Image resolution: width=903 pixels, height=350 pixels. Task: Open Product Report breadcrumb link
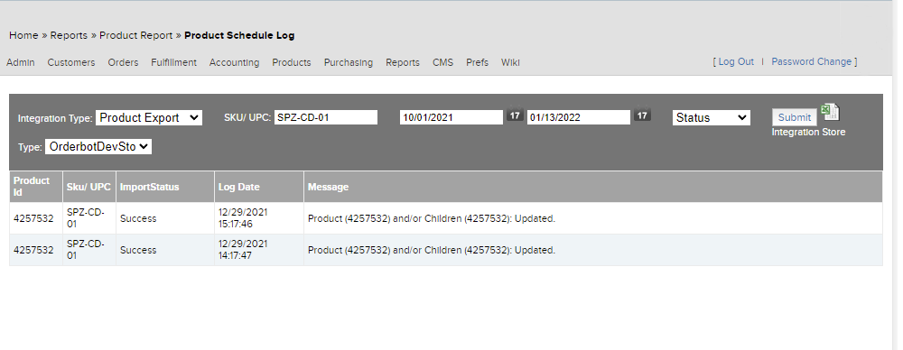click(x=136, y=35)
